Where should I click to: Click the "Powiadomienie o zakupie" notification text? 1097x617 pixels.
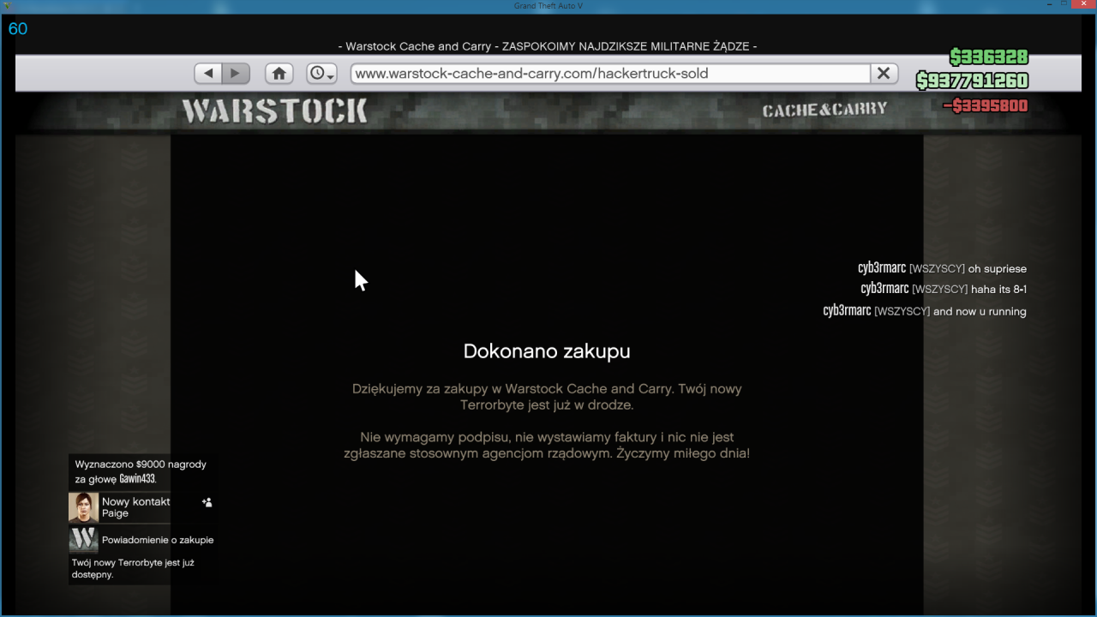pyautogui.click(x=158, y=540)
